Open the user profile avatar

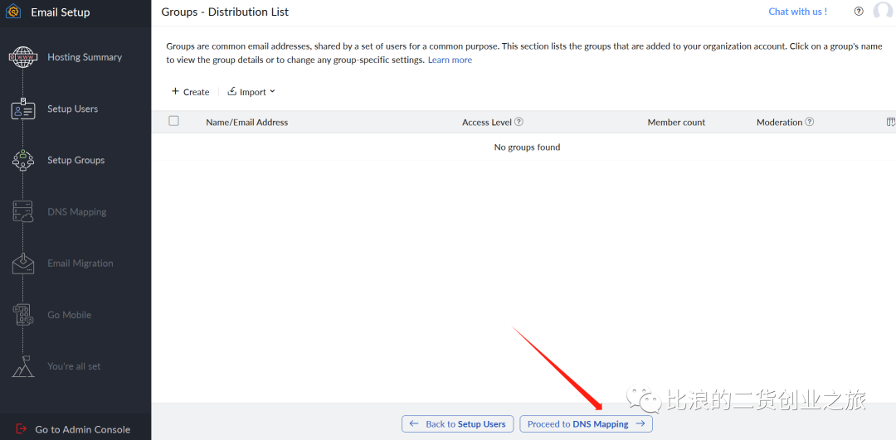pyautogui.click(x=883, y=12)
